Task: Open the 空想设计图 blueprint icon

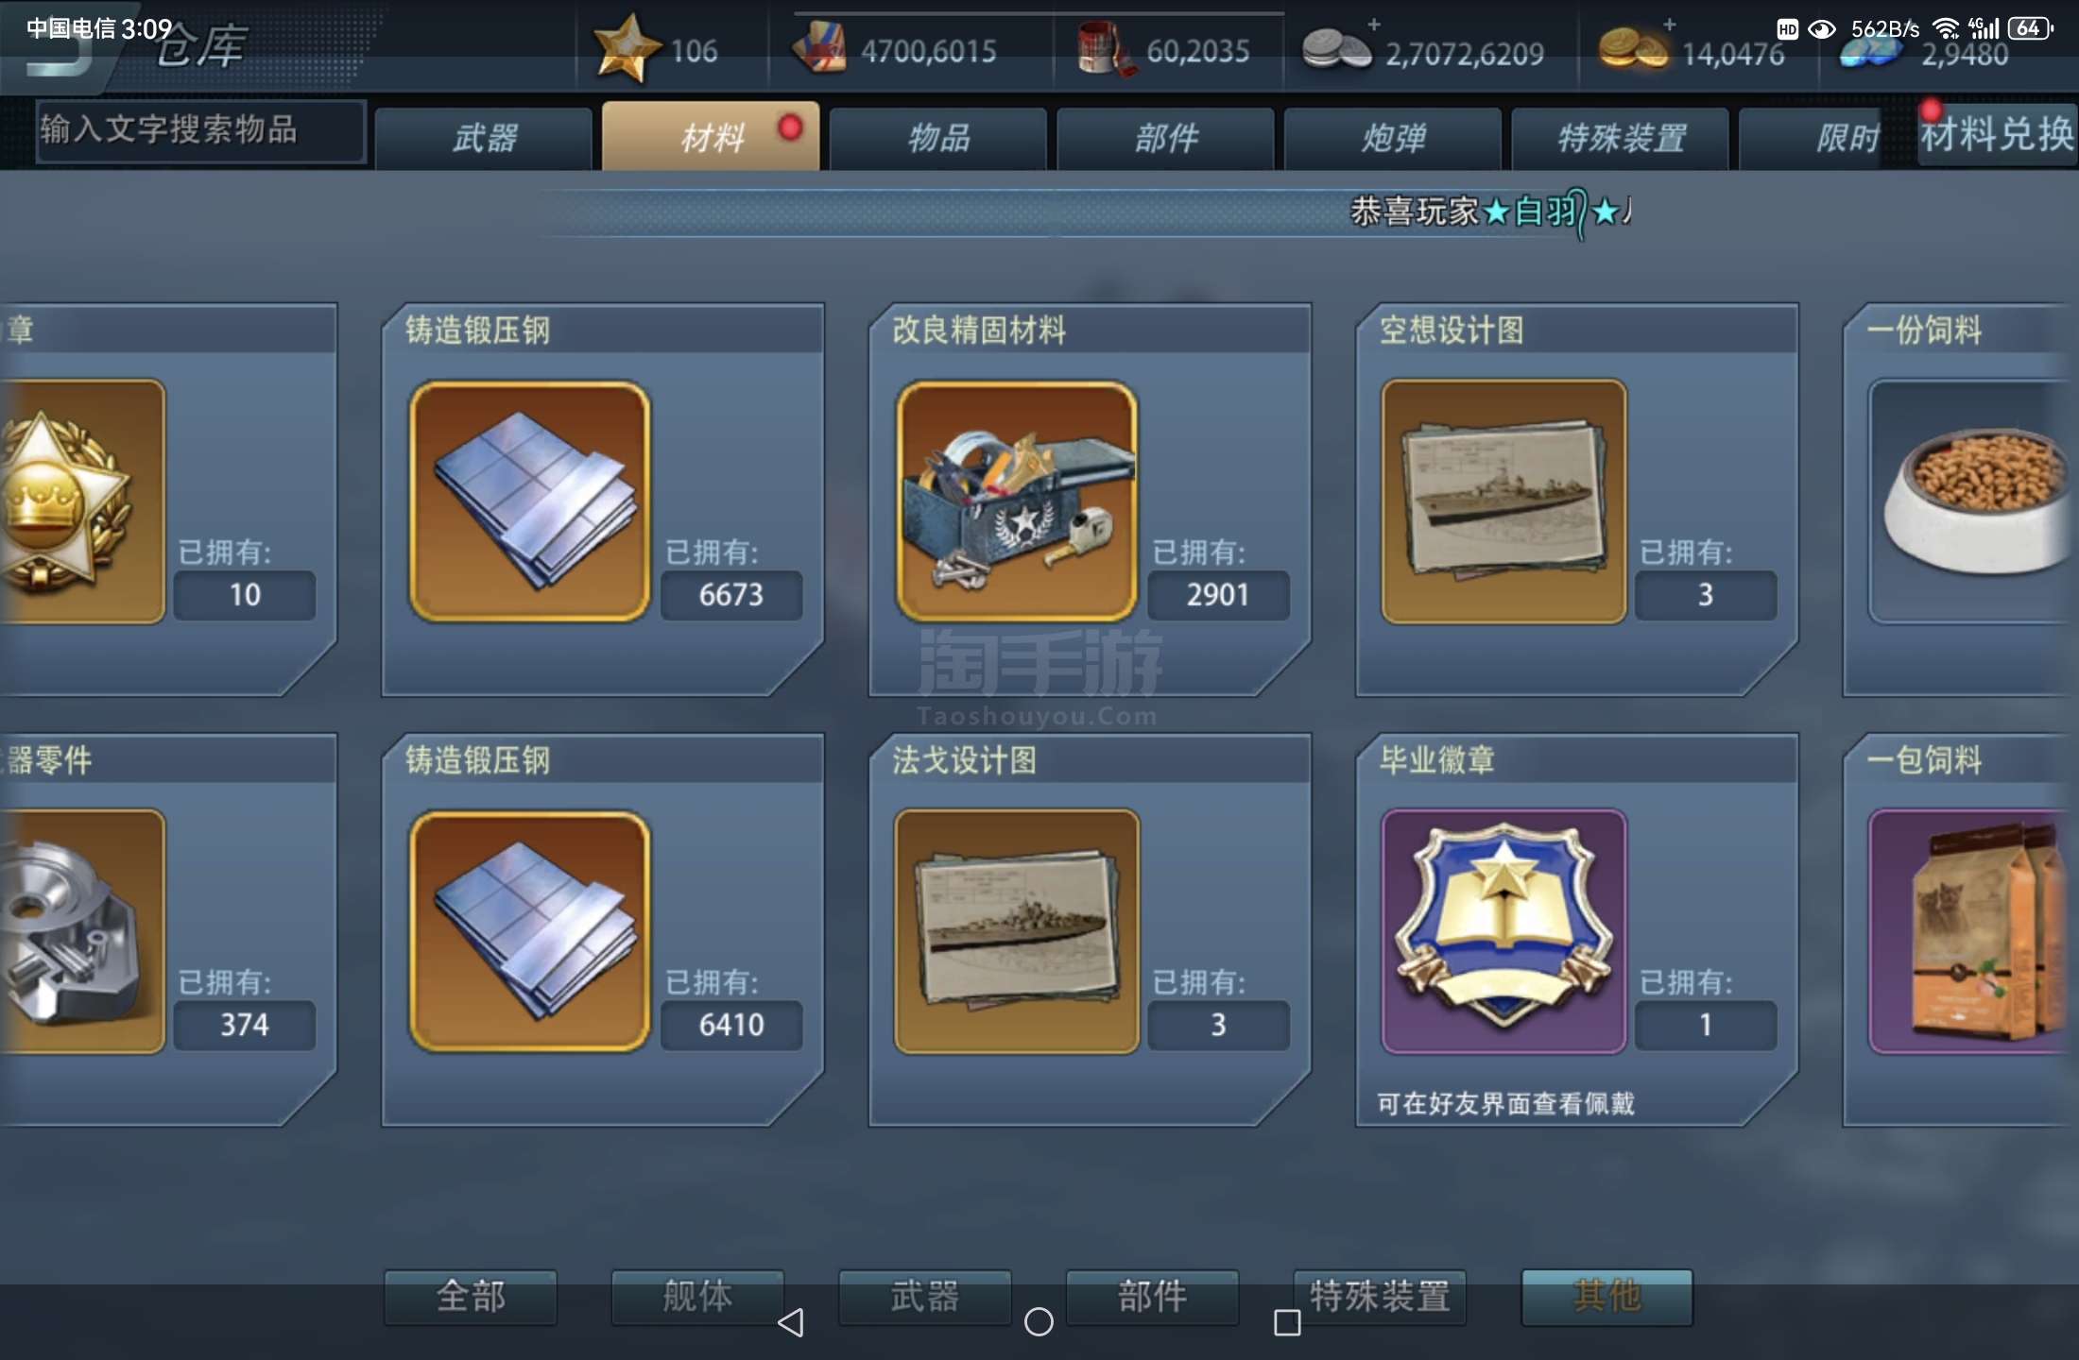Action: click(1503, 501)
